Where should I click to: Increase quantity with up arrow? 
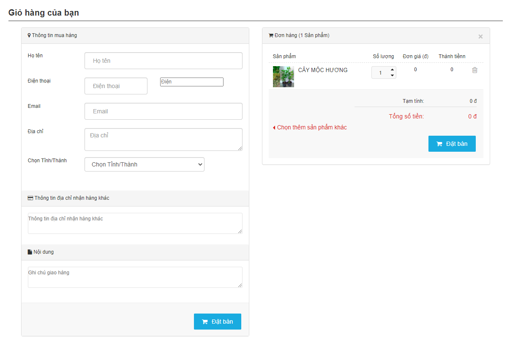(x=392, y=70)
